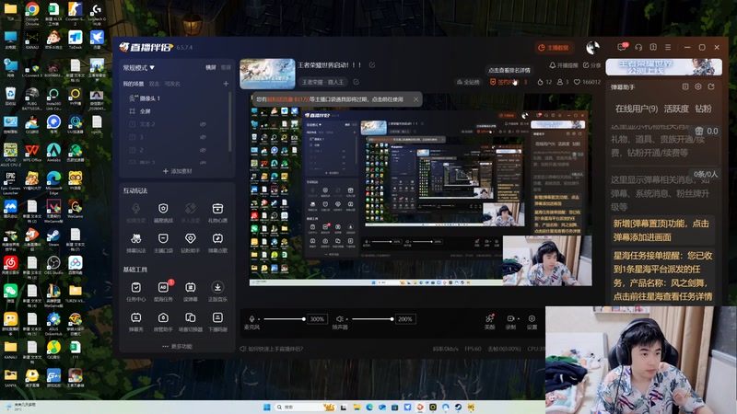This screenshot has height=414, width=737.
Task: Open 礼物心愿 gift wish tool
Action: pyautogui.click(x=217, y=213)
